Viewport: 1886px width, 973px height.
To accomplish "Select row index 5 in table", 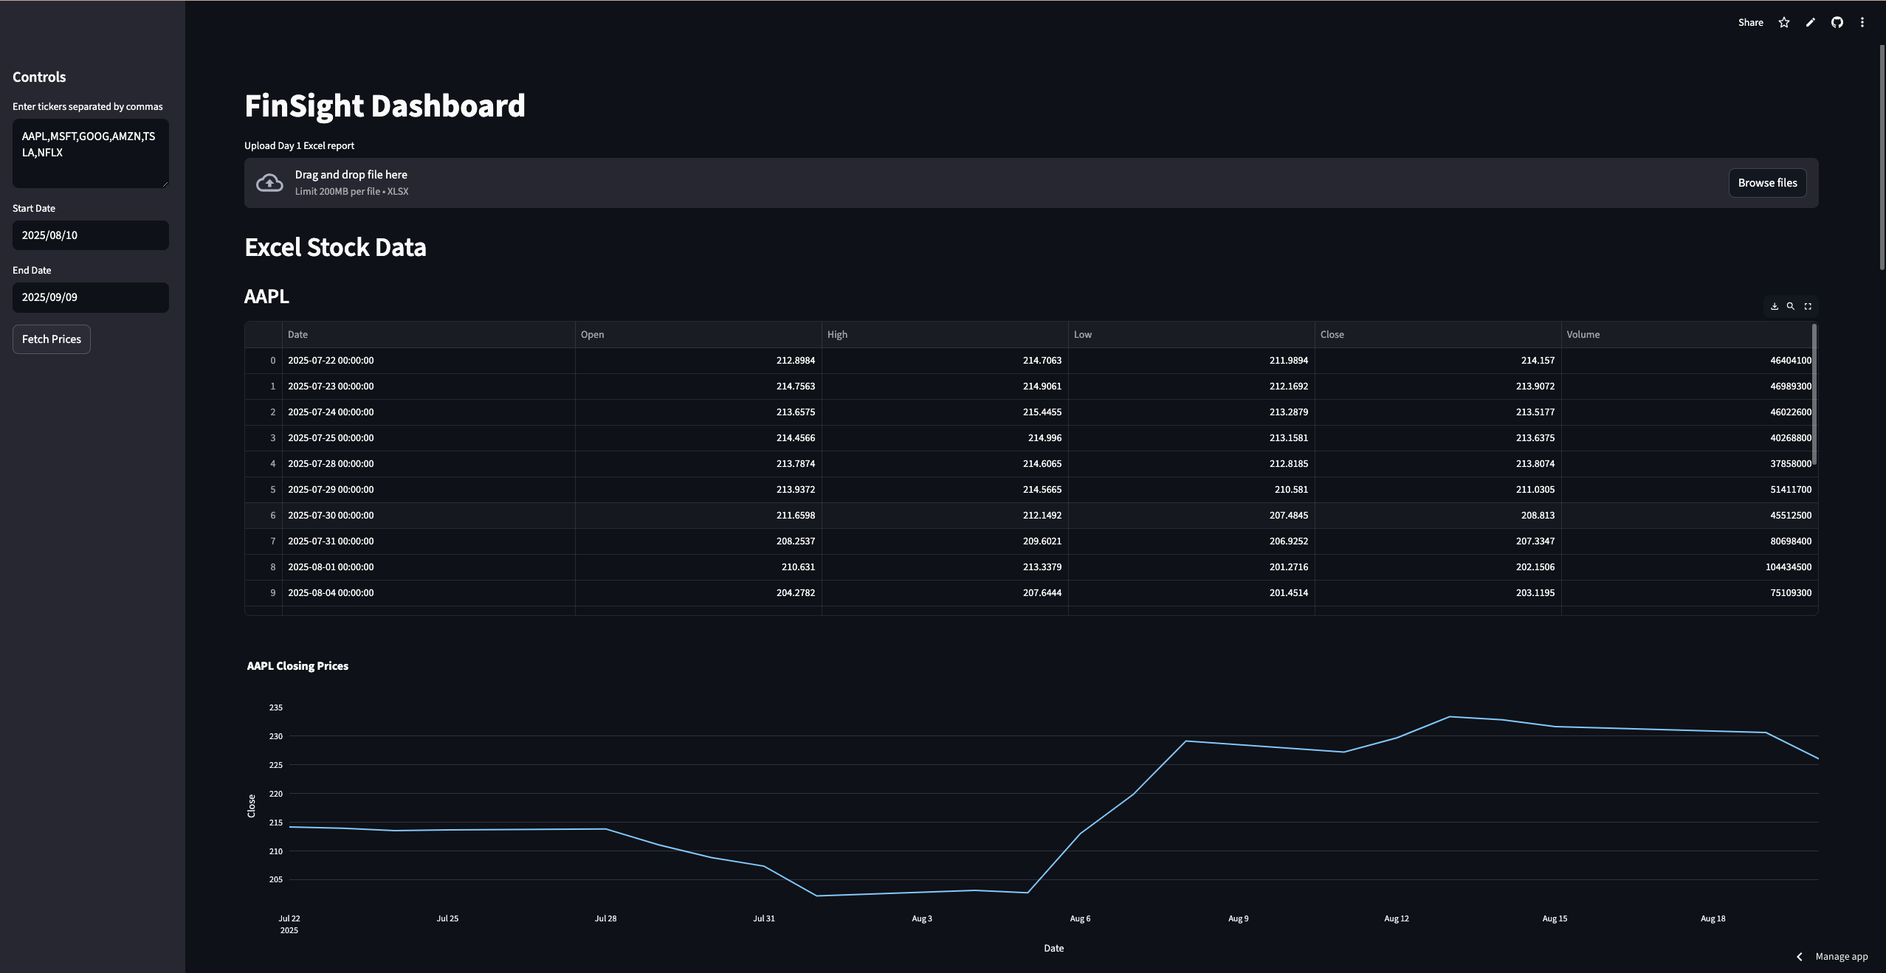I will point(264,490).
